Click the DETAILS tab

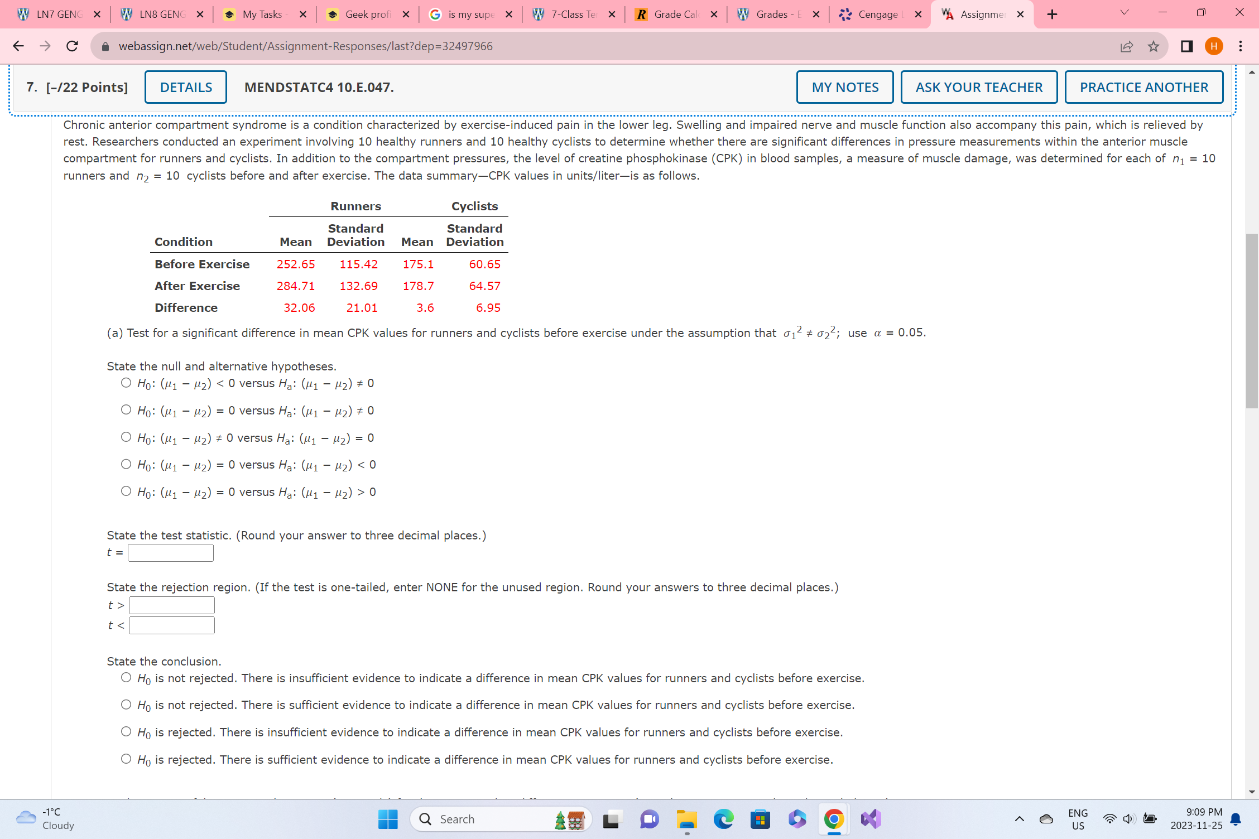pos(185,86)
